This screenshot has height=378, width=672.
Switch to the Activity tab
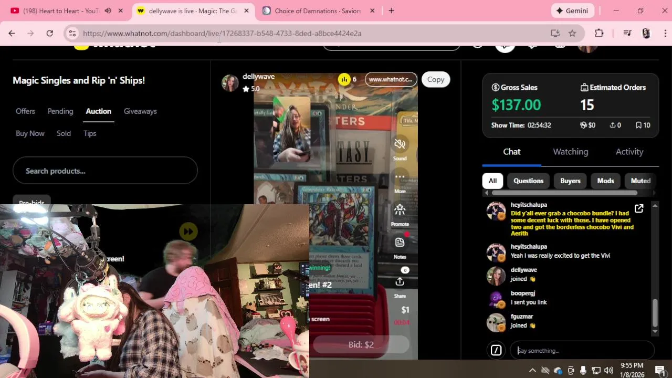click(629, 152)
